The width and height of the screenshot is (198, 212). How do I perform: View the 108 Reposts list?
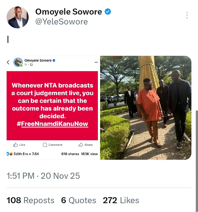point(30,200)
